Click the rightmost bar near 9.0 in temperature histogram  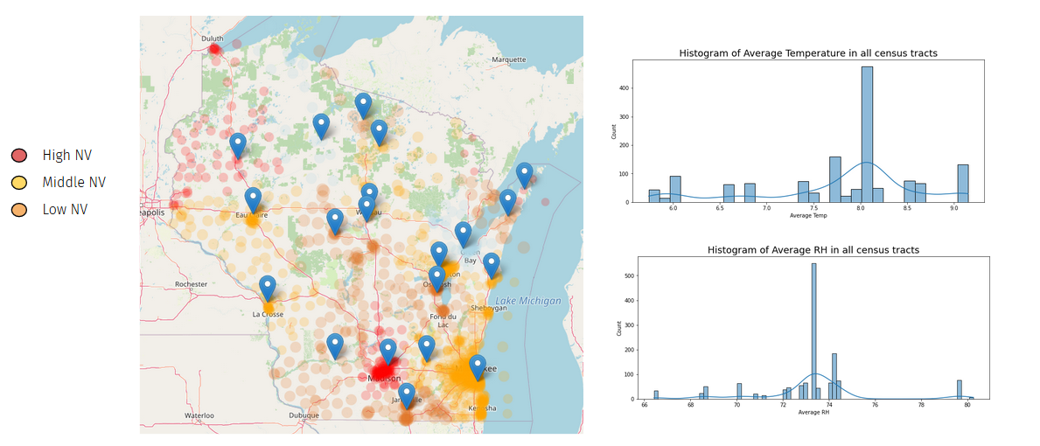pos(962,184)
